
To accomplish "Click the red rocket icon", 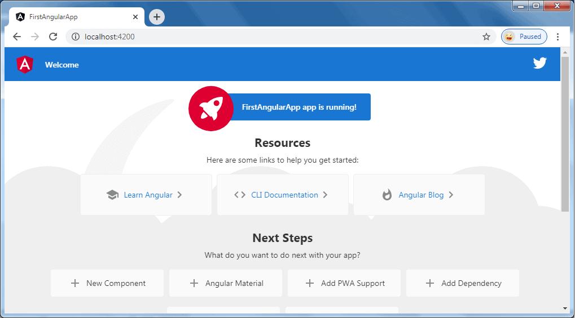I will pos(210,108).
